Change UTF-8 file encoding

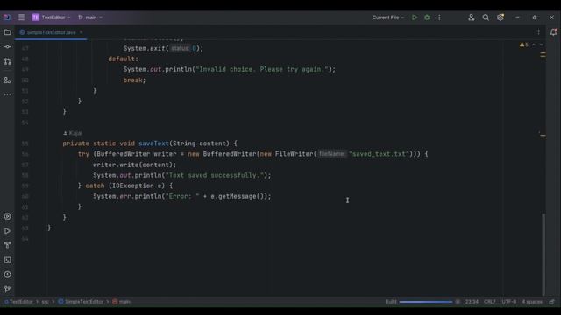508,301
